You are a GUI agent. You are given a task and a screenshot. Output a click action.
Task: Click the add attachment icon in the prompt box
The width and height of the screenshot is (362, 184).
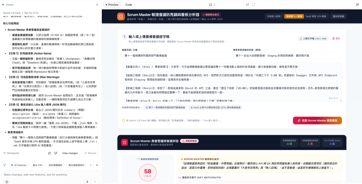point(7,182)
